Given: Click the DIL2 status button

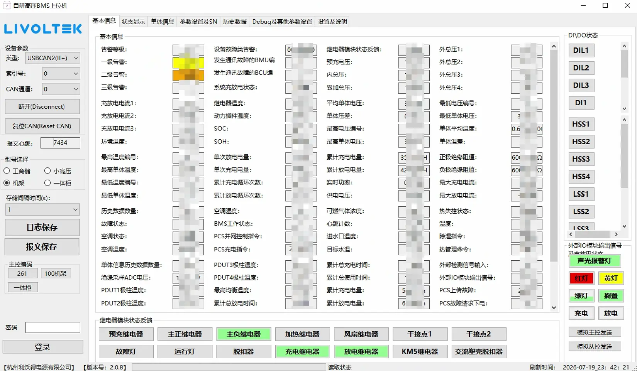Looking at the screenshot, I should pyautogui.click(x=581, y=68).
